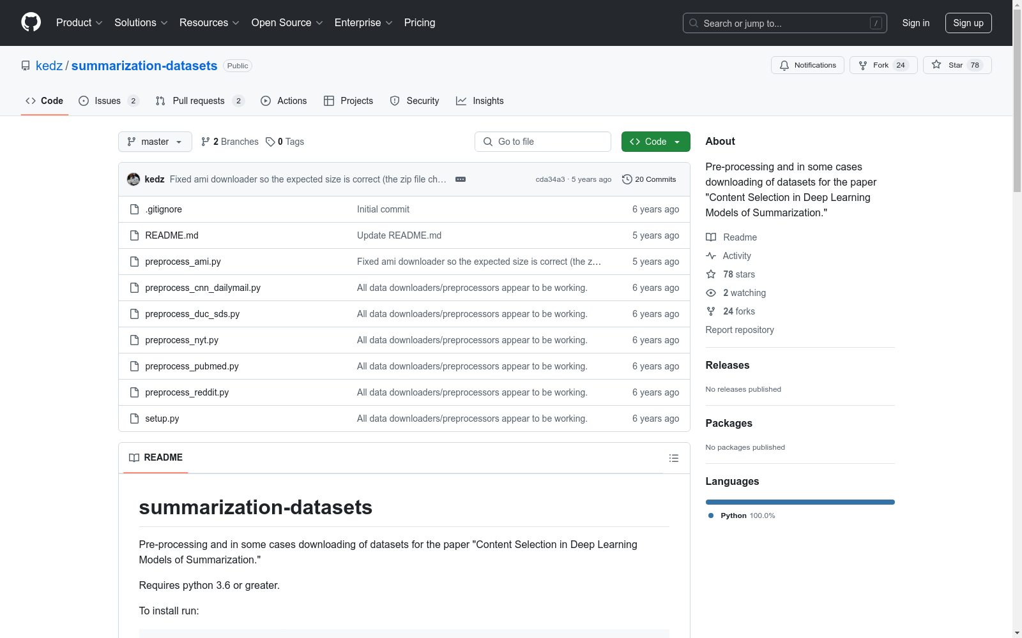Click the Sign in link
This screenshot has width=1022, height=638.
click(915, 23)
